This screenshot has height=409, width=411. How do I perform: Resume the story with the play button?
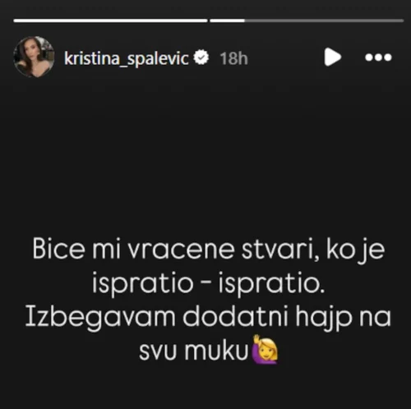(332, 57)
